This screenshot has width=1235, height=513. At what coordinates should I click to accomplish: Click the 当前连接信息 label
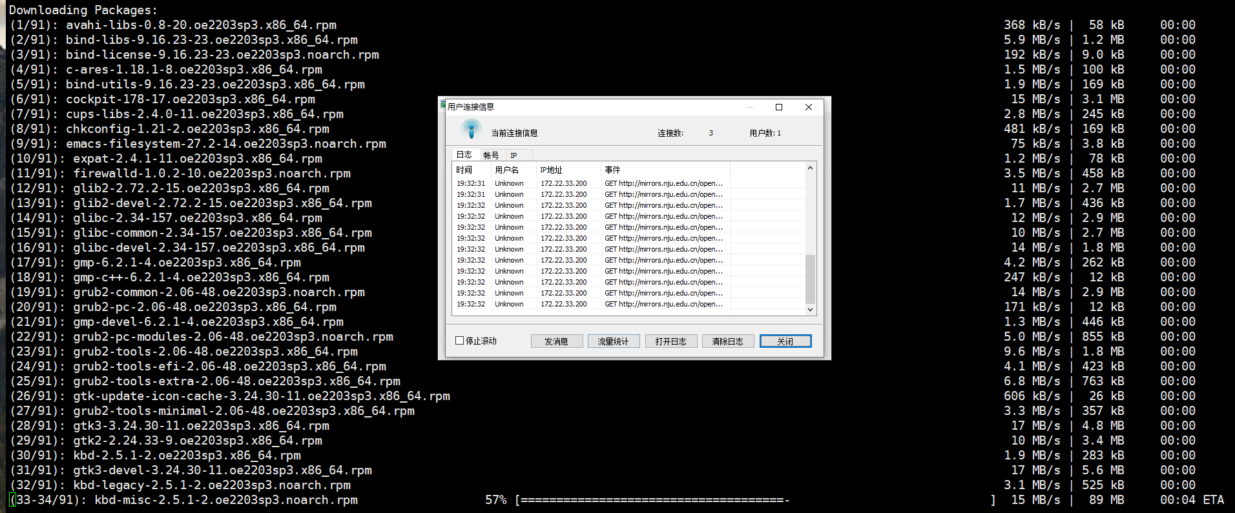pos(515,133)
